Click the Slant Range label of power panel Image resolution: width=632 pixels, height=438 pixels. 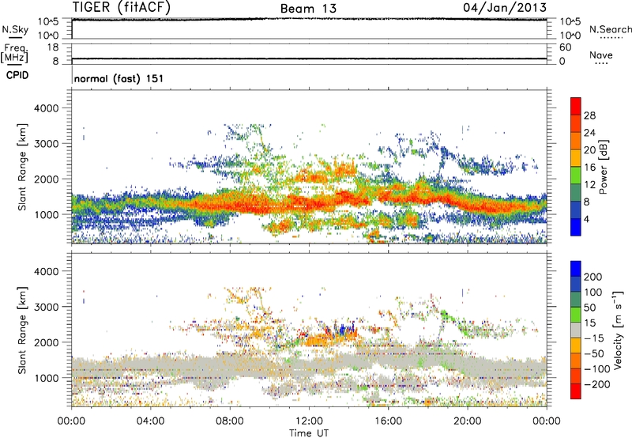(22, 167)
